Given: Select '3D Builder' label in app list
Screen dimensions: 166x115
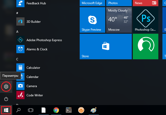Looking at the screenshot, I should [33, 22].
